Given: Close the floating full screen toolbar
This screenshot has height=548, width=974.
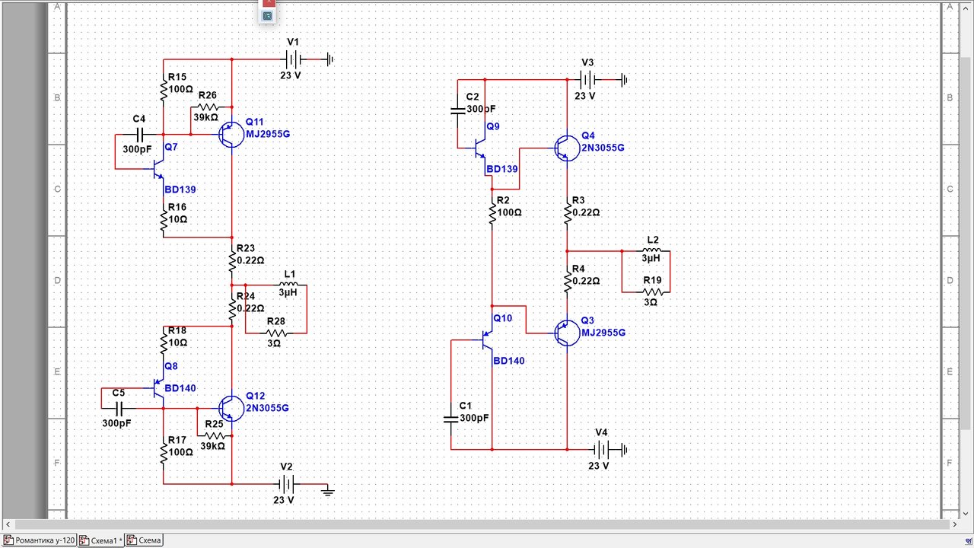Looking at the screenshot, I should click(x=267, y=2).
